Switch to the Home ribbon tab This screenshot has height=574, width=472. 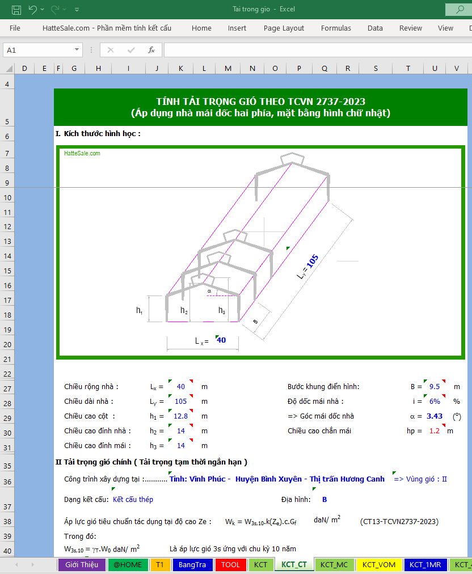coord(201,28)
